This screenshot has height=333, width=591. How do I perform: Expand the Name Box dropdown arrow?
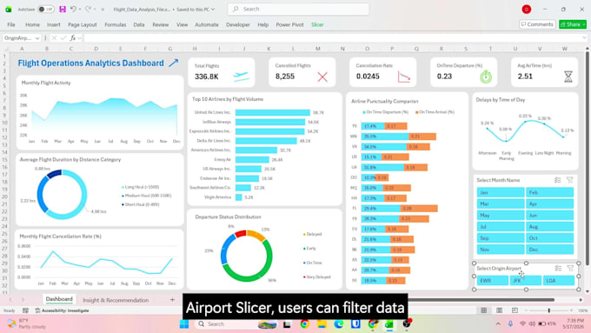pyautogui.click(x=37, y=38)
